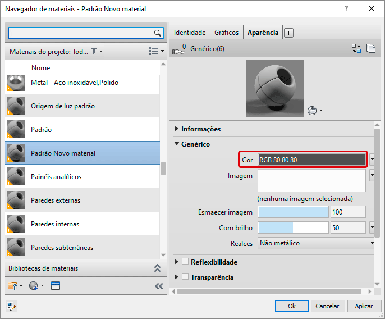385x319 pixels.
Task: Enable the Transparência checkbox
Action: pyautogui.click(x=185, y=277)
